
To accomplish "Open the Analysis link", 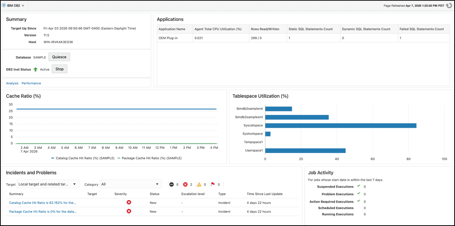I will pyautogui.click(x=12, y=83).
